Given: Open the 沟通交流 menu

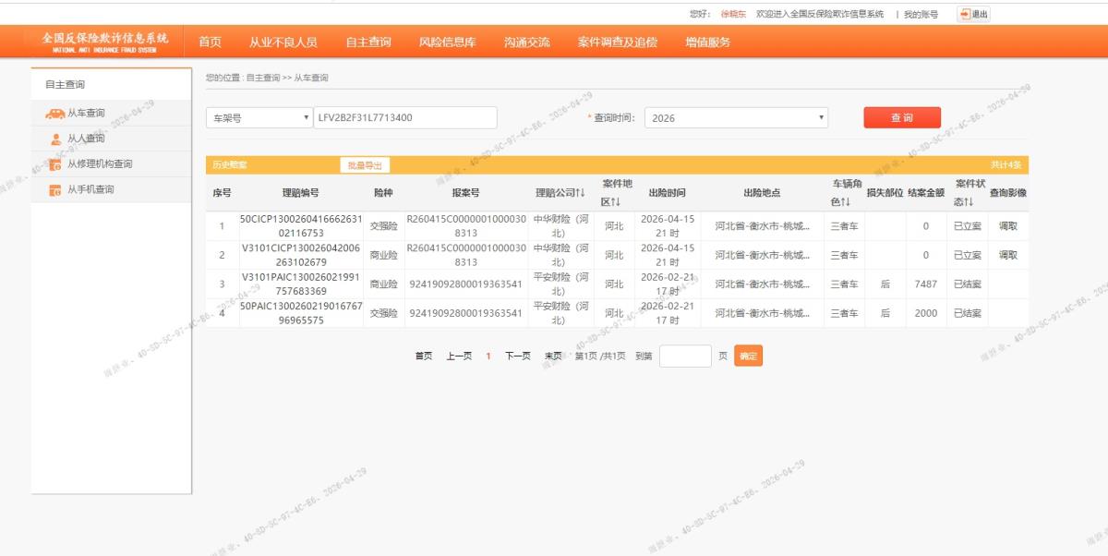Looking at the screenshot, I should pyautogui.click(x=526, y=42).
